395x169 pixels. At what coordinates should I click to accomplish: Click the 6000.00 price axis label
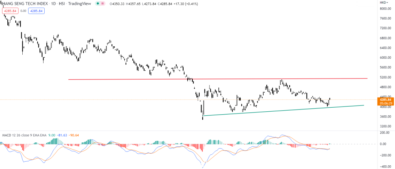(386, 58)
